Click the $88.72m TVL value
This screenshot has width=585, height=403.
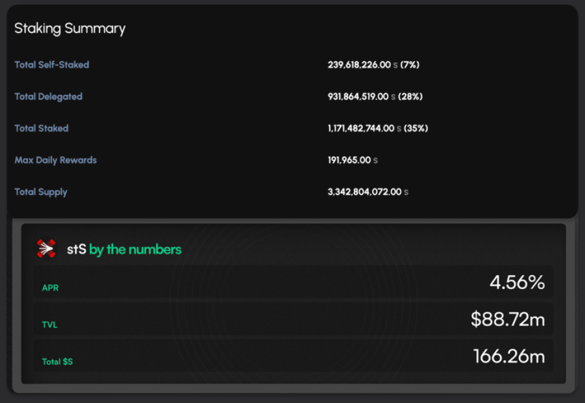(507, 320)
